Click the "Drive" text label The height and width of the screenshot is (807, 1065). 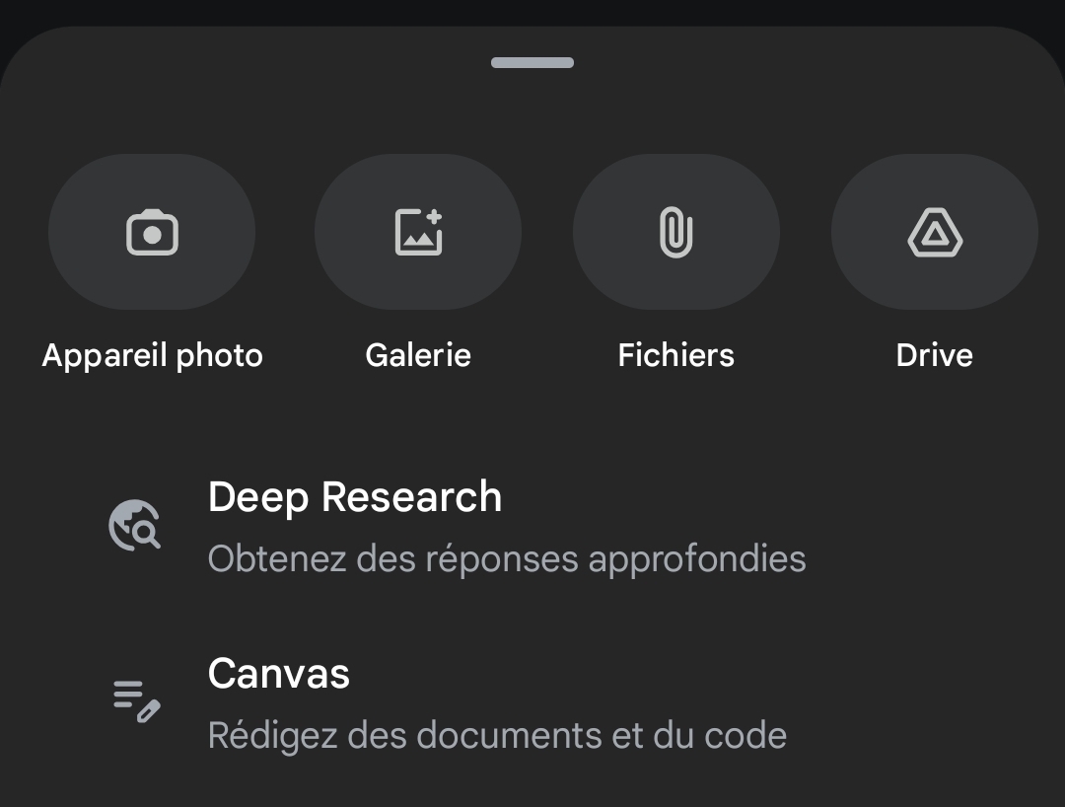(935, 355)
